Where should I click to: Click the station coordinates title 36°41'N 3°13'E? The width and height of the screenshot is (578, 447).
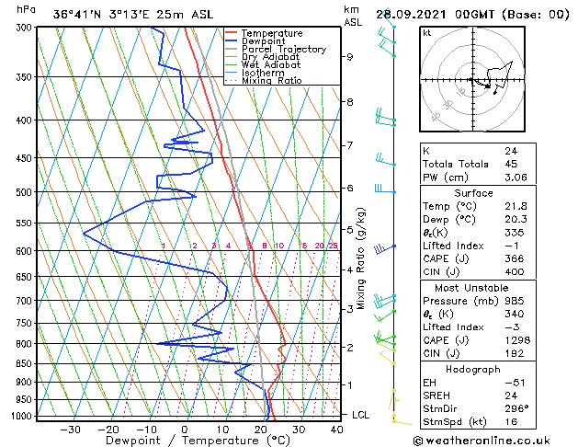(x=101, y=15)
